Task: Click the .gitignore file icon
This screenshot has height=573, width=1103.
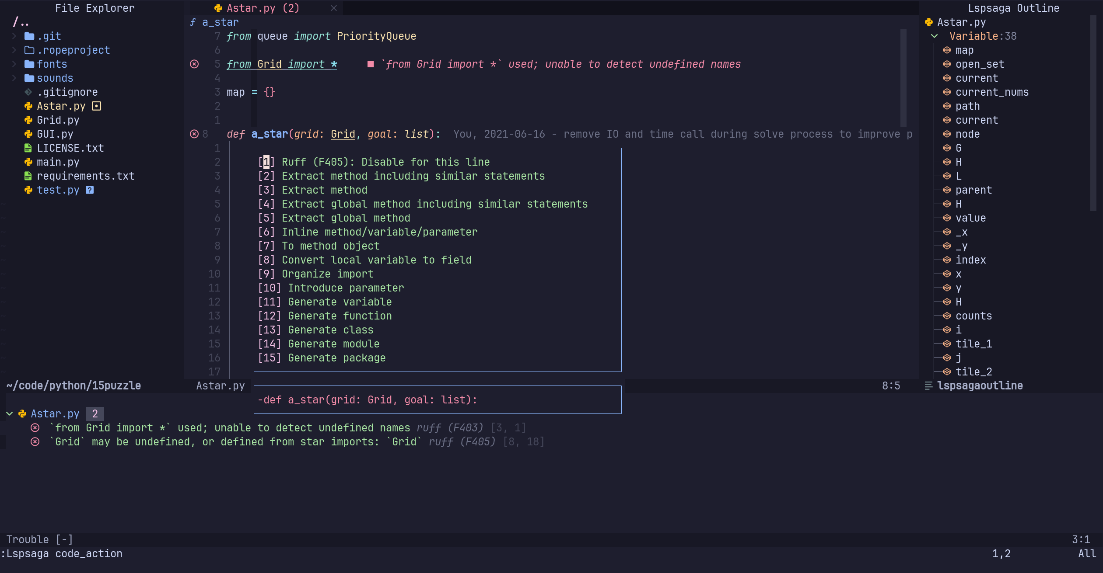Action: [x=28, y=92]
